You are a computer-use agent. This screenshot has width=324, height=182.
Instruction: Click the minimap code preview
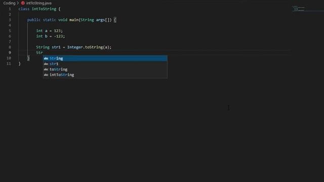point(299,9)
